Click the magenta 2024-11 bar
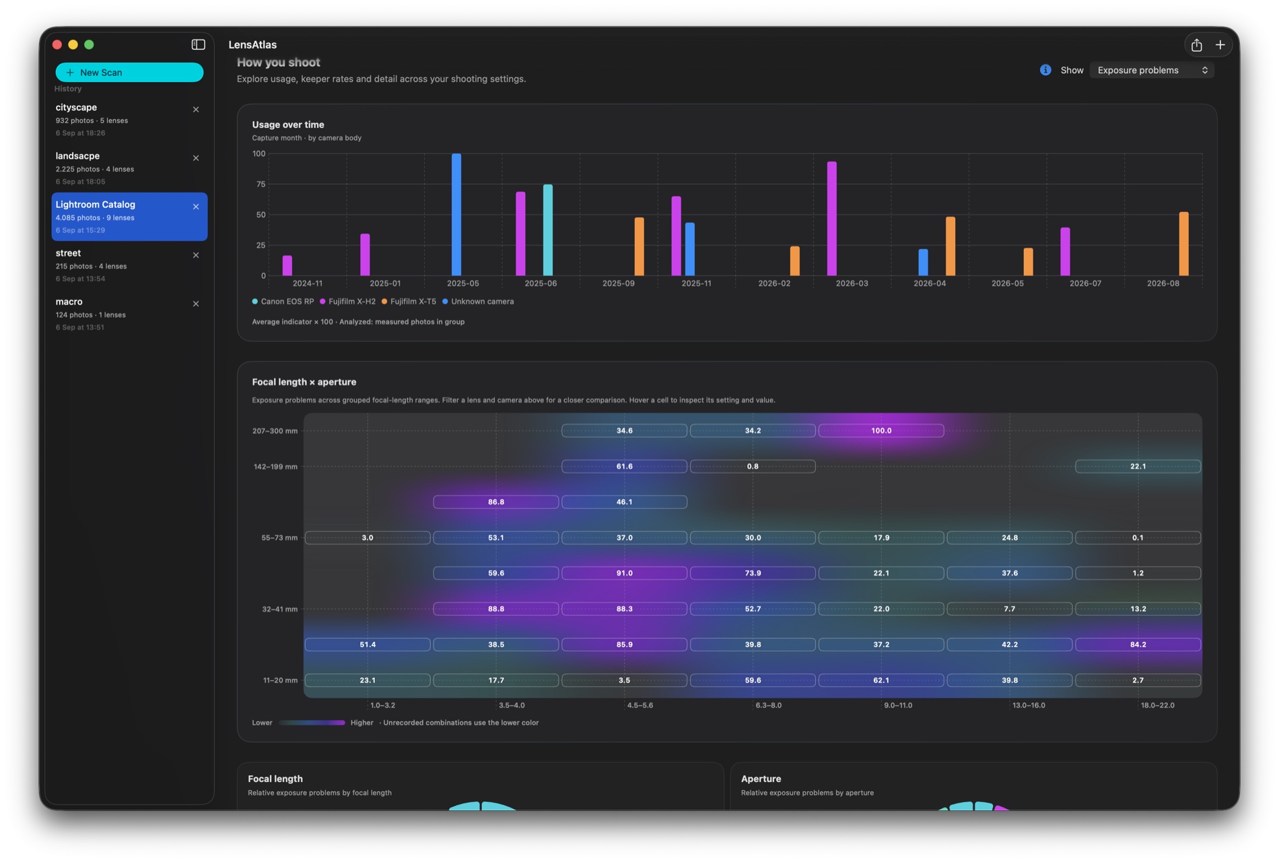The height and width of the screenshot is (862, 1279). point(287,266)
